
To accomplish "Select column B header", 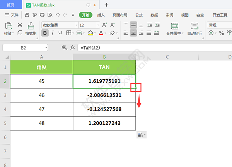I will (x=104, y=57).
